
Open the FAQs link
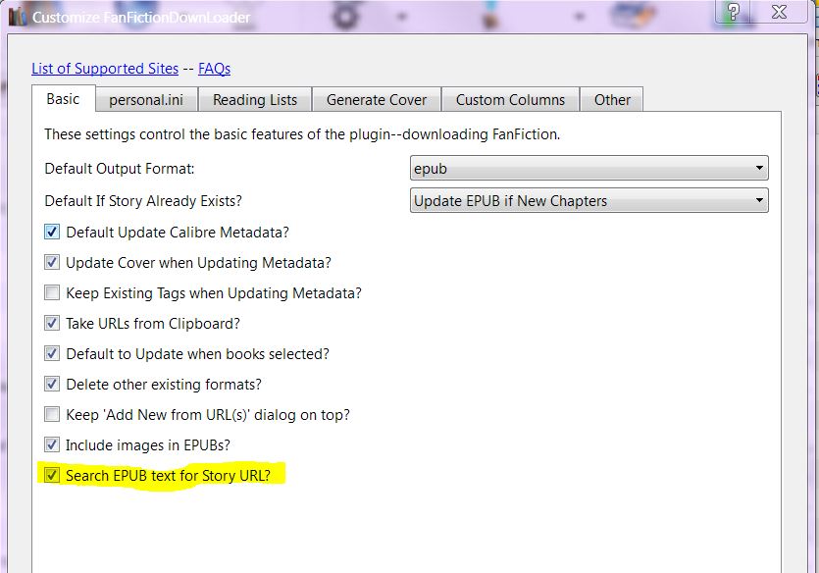point(214,69)
